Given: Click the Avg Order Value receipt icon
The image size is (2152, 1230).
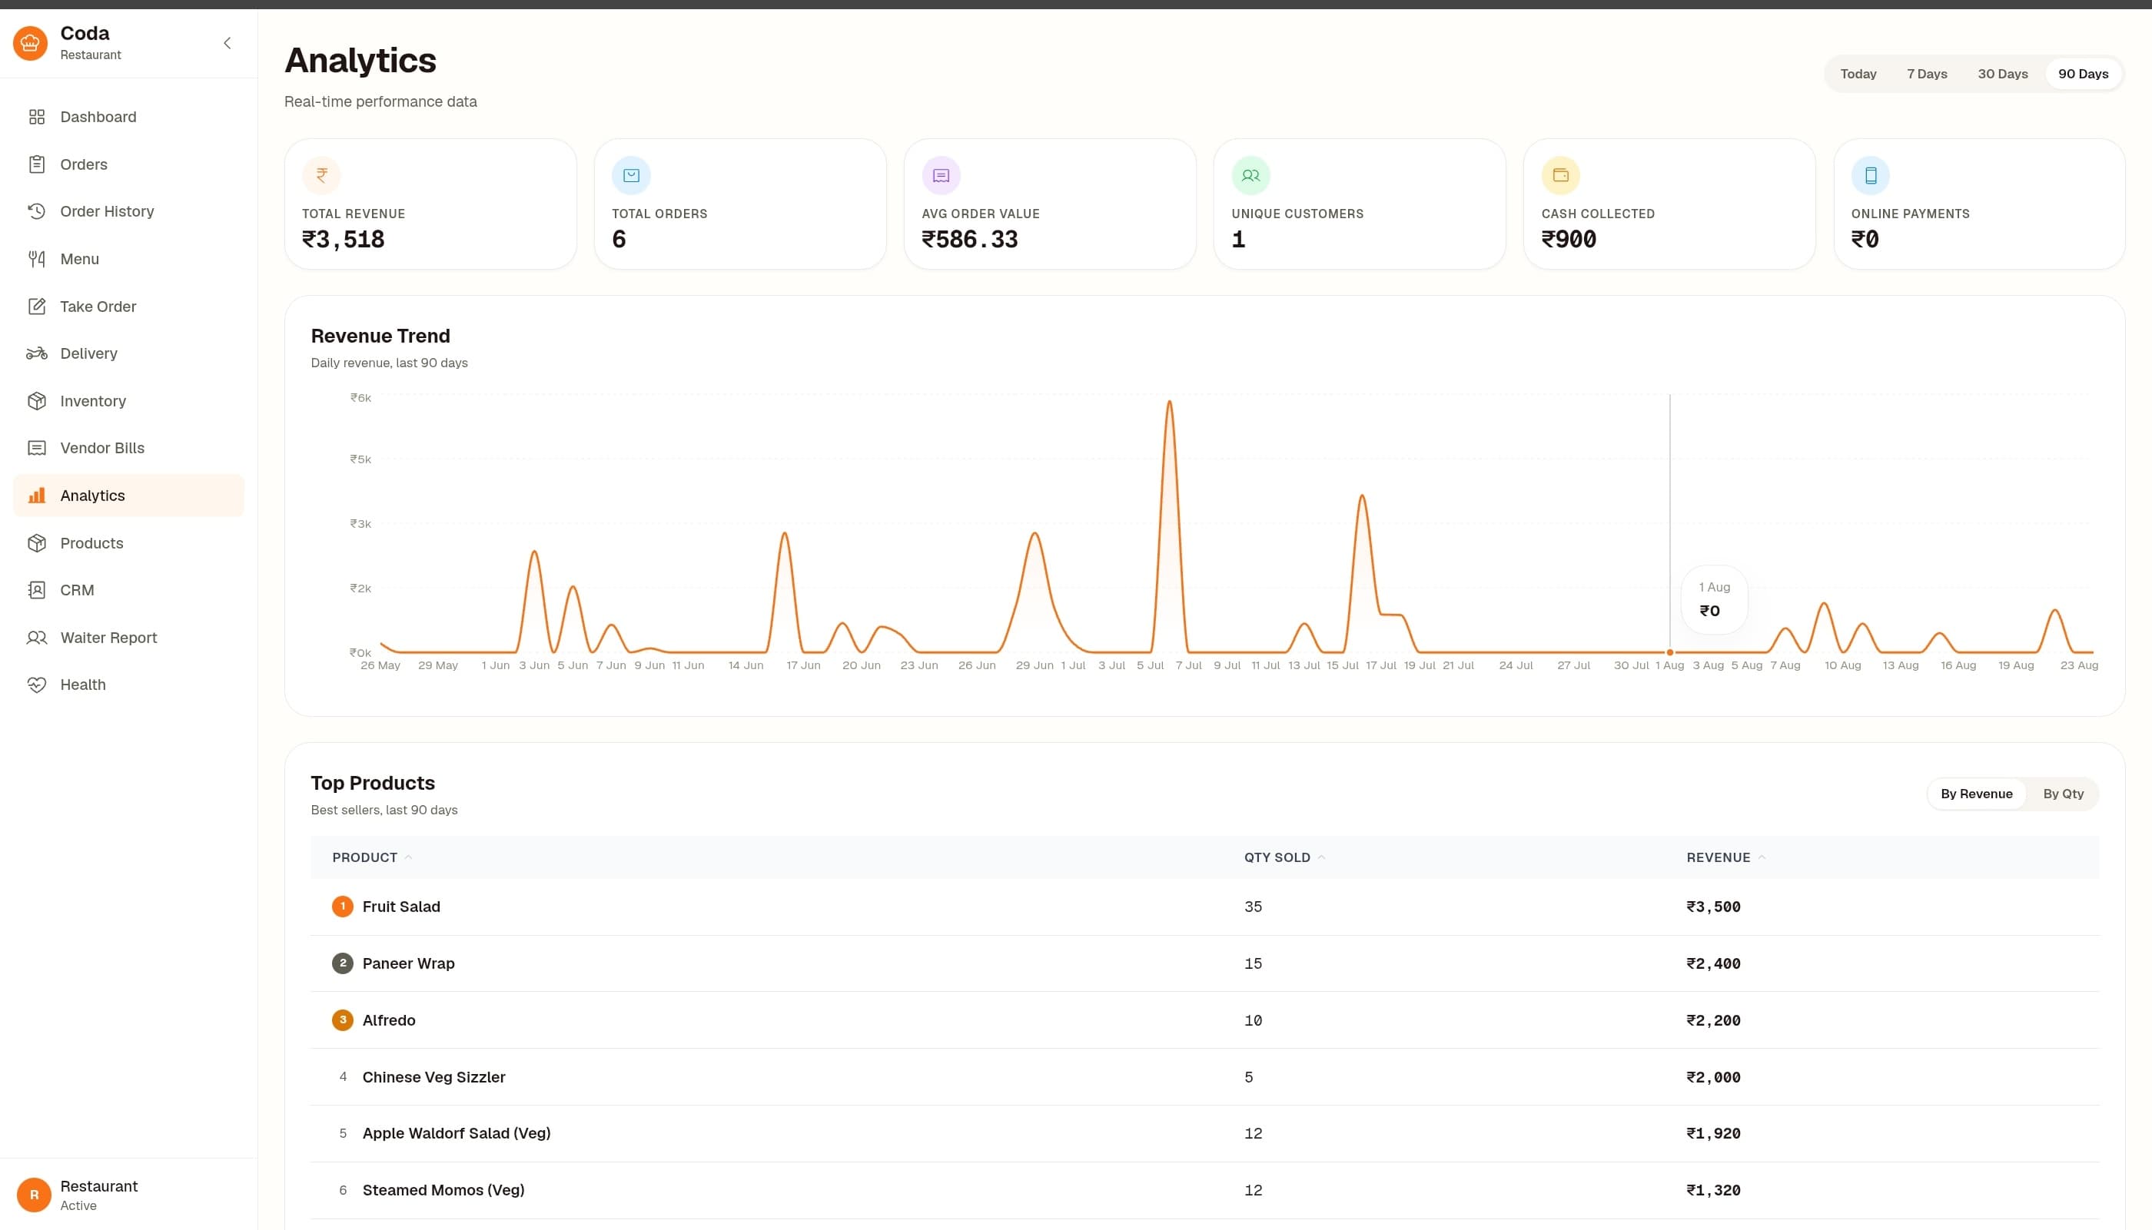Looking at the screenshot, I should [x=941, y=176].
